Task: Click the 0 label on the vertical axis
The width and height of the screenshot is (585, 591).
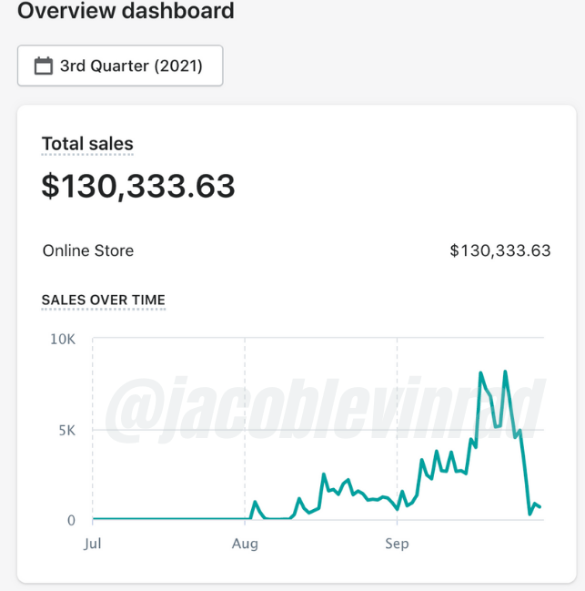Action: (71, 520)
